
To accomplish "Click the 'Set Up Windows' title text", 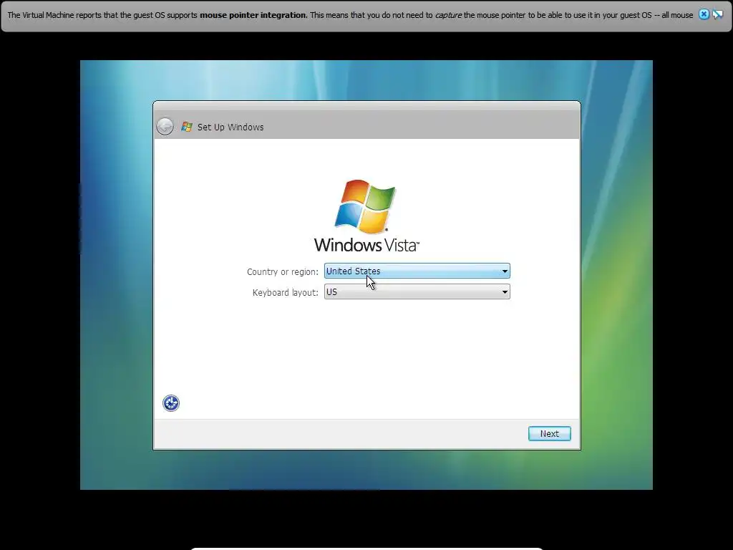I will [x=230, y=127].
